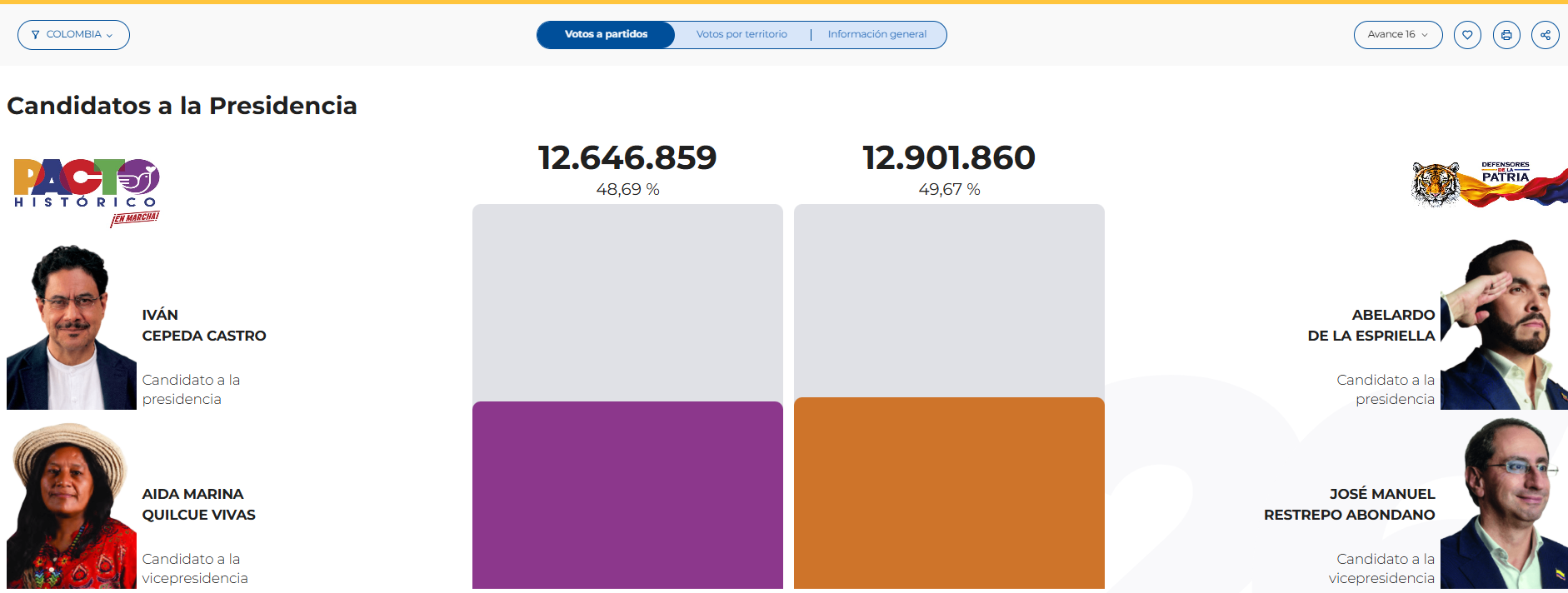
Task: Open the Información general tab
Action: 876,34
